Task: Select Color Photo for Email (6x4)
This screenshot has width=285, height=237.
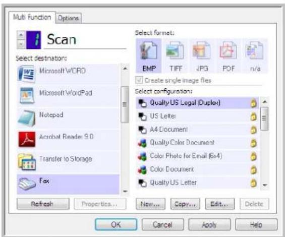Action: point(197,156)
